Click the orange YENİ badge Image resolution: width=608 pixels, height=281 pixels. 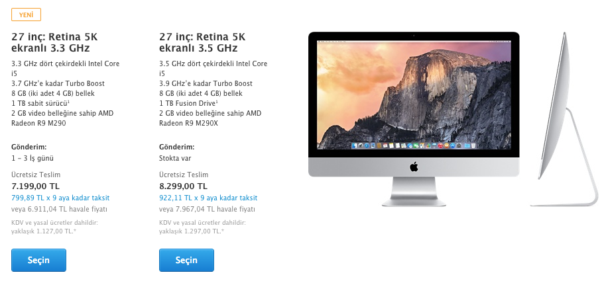point(27,15)
